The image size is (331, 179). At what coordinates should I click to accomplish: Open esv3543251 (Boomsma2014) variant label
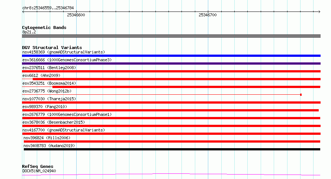[49, 83]
